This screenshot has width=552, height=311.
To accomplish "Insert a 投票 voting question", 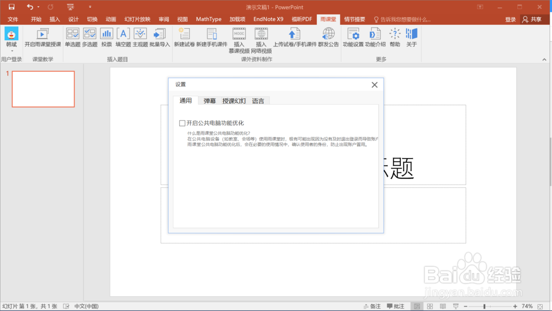I will pos(107,38).
